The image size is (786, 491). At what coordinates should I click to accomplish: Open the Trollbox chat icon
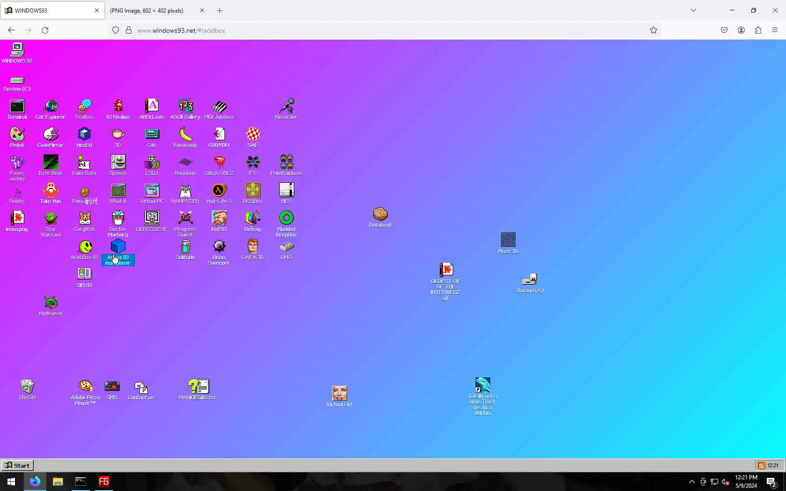(84, 109)
